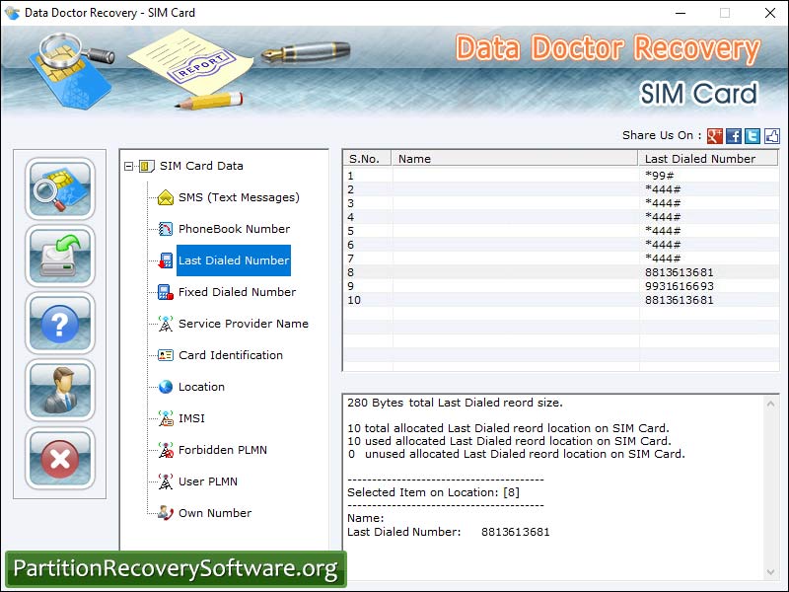789x592 pixels.
Task: Click the SIM Card Data root icon
Action: 146,166
